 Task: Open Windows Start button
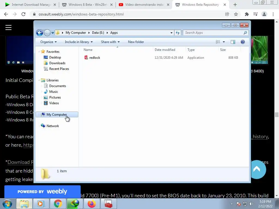pyautogui.click(x=7, y=204)
